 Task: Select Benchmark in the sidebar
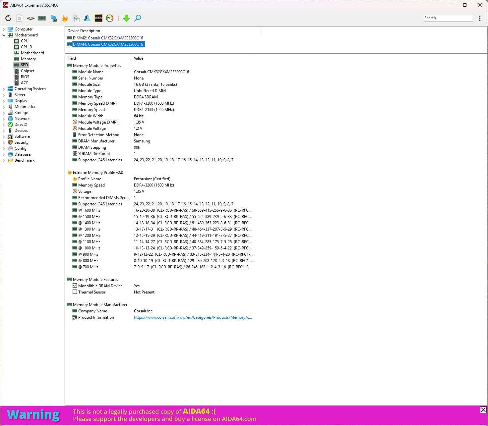click(x=24, y=160)
